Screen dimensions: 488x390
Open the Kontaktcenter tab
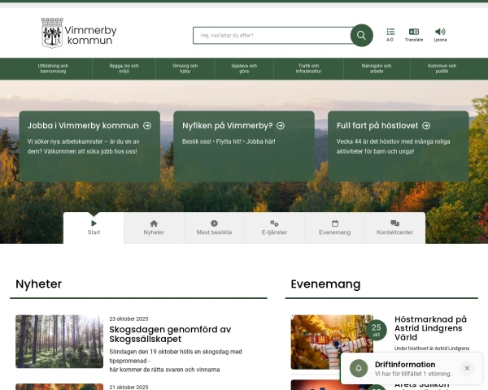click(394, 227)
